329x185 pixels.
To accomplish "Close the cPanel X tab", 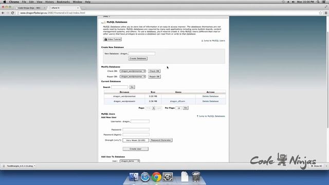I will [x=78, y=8].
